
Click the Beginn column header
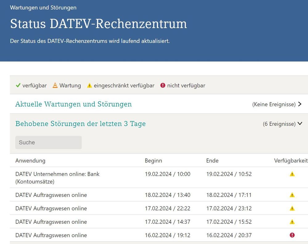tap(154, 161)
